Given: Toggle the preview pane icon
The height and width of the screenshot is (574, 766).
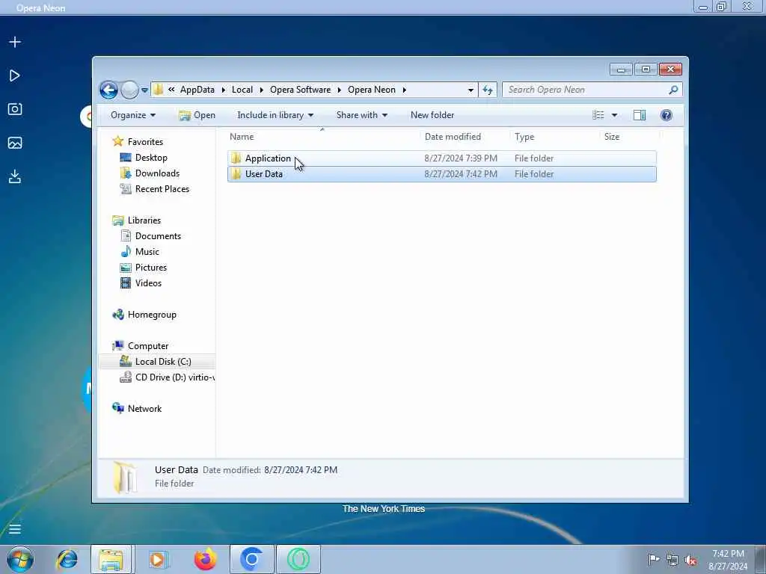Looking at the screenshot, I should pyautogui.click(x=640, y=115).
